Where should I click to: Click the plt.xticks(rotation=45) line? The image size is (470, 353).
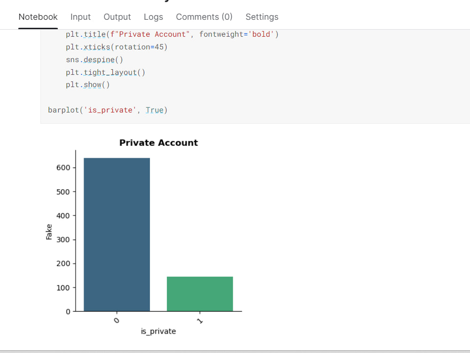[x=116, y=47]
